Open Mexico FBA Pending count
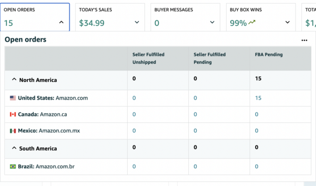 click(257, 131)
